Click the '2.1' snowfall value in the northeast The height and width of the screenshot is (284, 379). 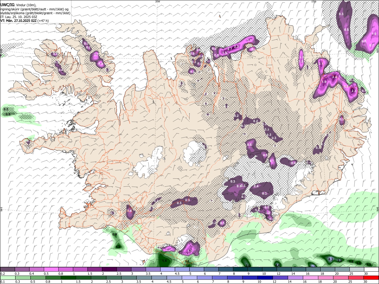[x=321, y=64]
